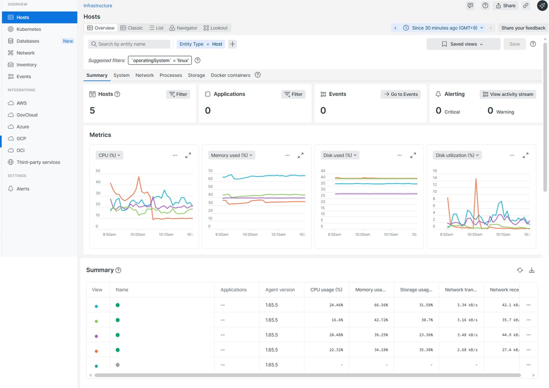Add a new filter with plus button
The height and width of the screenshot is (388, 549).
pos(232,44)
